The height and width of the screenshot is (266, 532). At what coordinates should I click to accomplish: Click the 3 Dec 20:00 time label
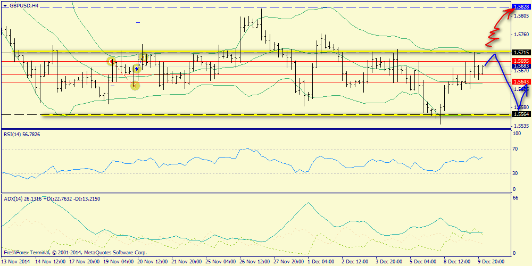(x=390, y=262)
